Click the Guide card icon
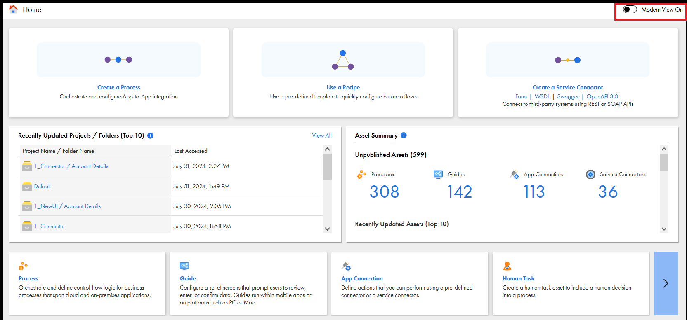This screenshot has height=320, width=687. [x=184, y=266]
